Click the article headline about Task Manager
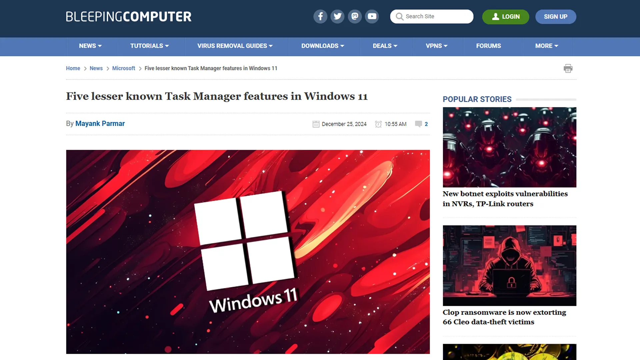The width and height of the screenshot is (640, 360). [217, 96]
